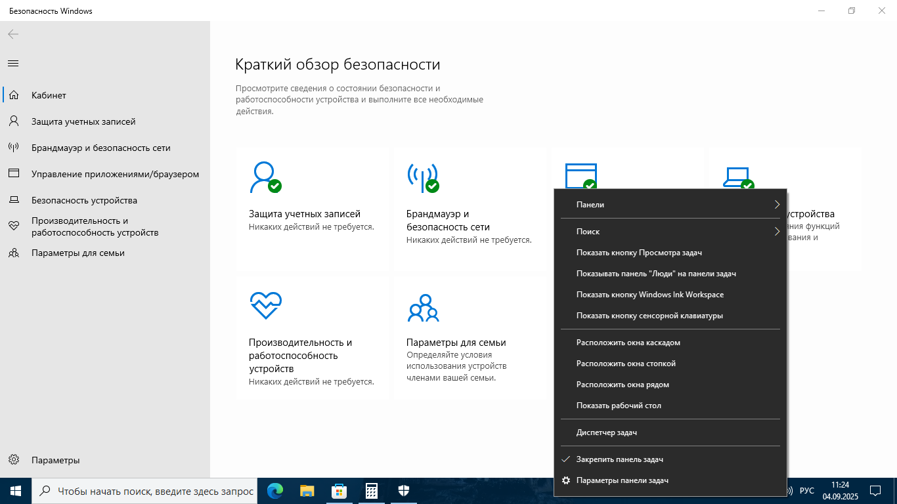Expand the Поиск submenu
Image resolution: width=897 pixels, height=504 pixels.
coord(670,232)
